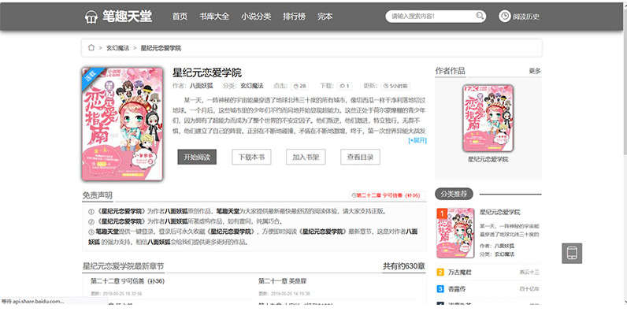Viewport: 627px width, 330px height.
Task: Click the 查看目录 button
Action: point(360,157)
